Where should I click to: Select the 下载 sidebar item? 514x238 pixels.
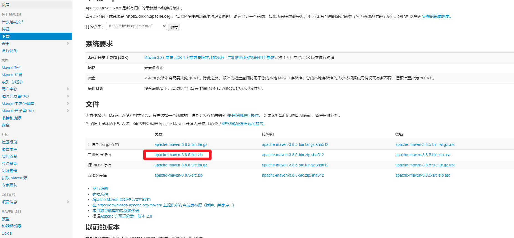pyautogui.click(x=36, y=36)
